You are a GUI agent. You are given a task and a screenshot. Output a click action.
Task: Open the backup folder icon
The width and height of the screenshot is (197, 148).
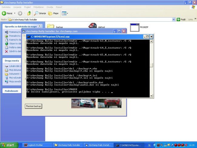[51, 27]
